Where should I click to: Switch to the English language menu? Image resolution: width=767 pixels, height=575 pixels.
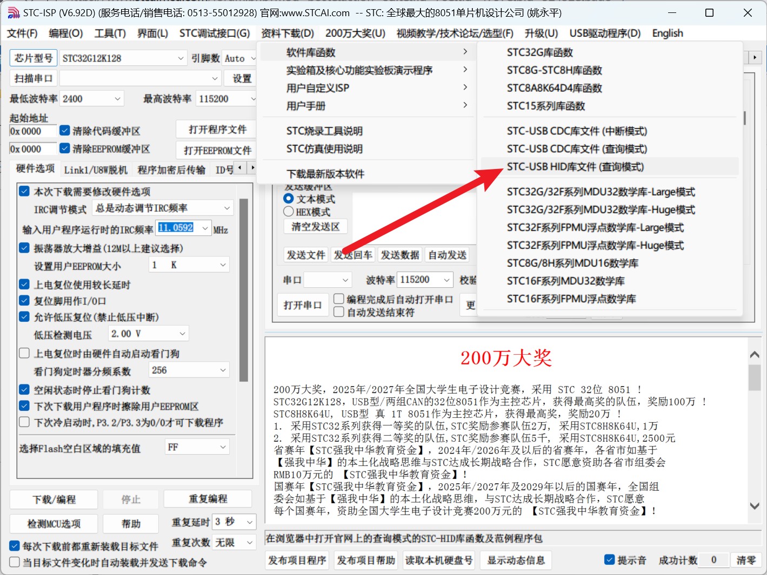point(668,33)
